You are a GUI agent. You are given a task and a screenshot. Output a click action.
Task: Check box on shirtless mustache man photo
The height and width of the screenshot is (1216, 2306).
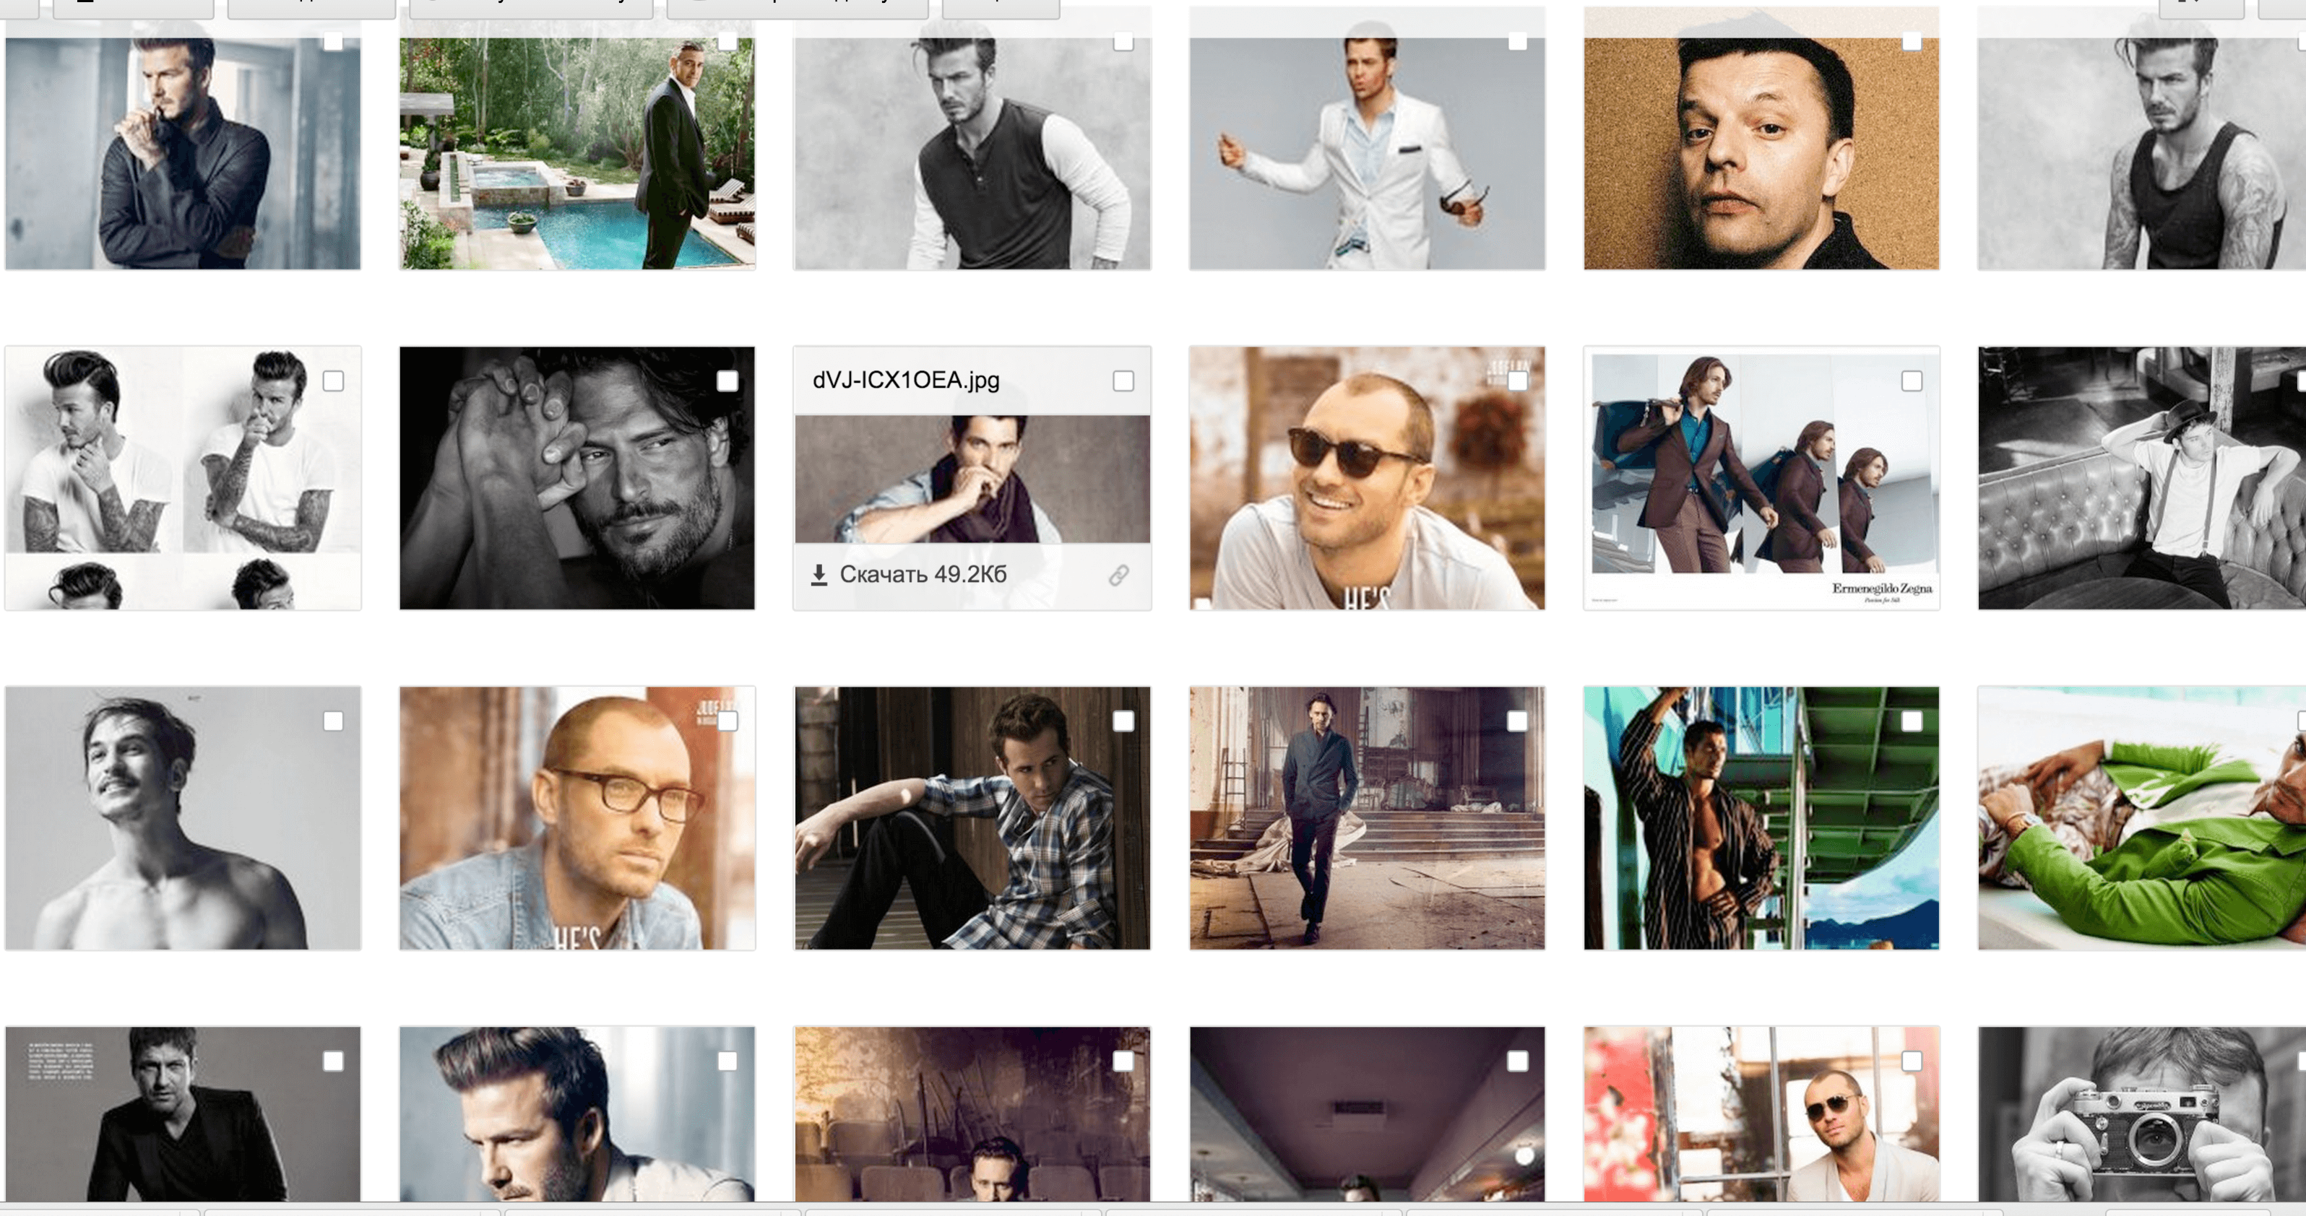click(333, 721)
